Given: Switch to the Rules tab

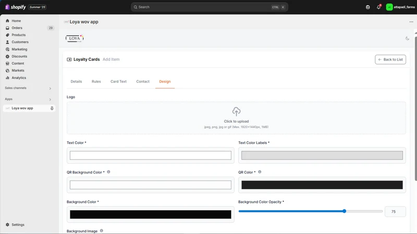Looking at the screenshot, I should point(96,82).
